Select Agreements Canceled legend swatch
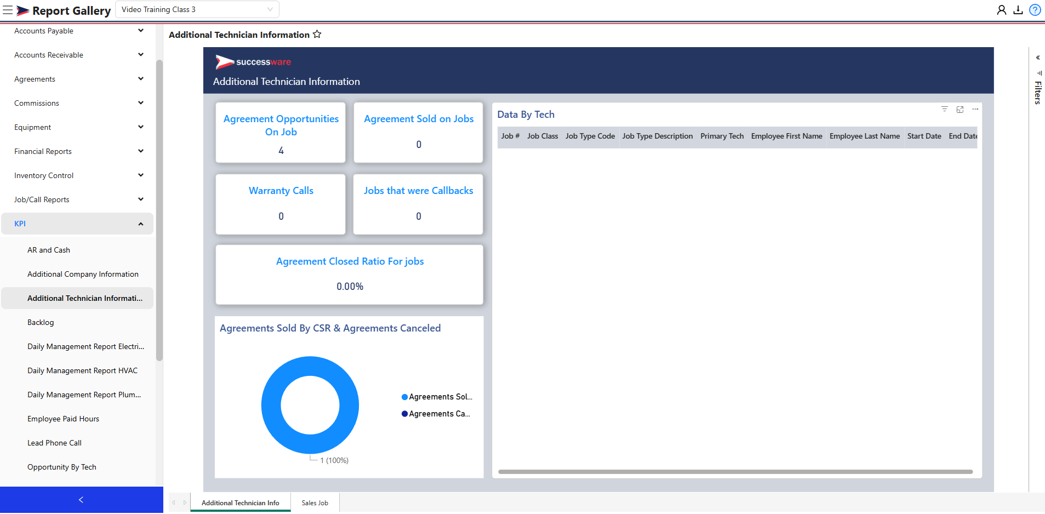Image resolution: width=1045 pixels, height=514 pixels. pyautogui.click(x=405, y=414)
